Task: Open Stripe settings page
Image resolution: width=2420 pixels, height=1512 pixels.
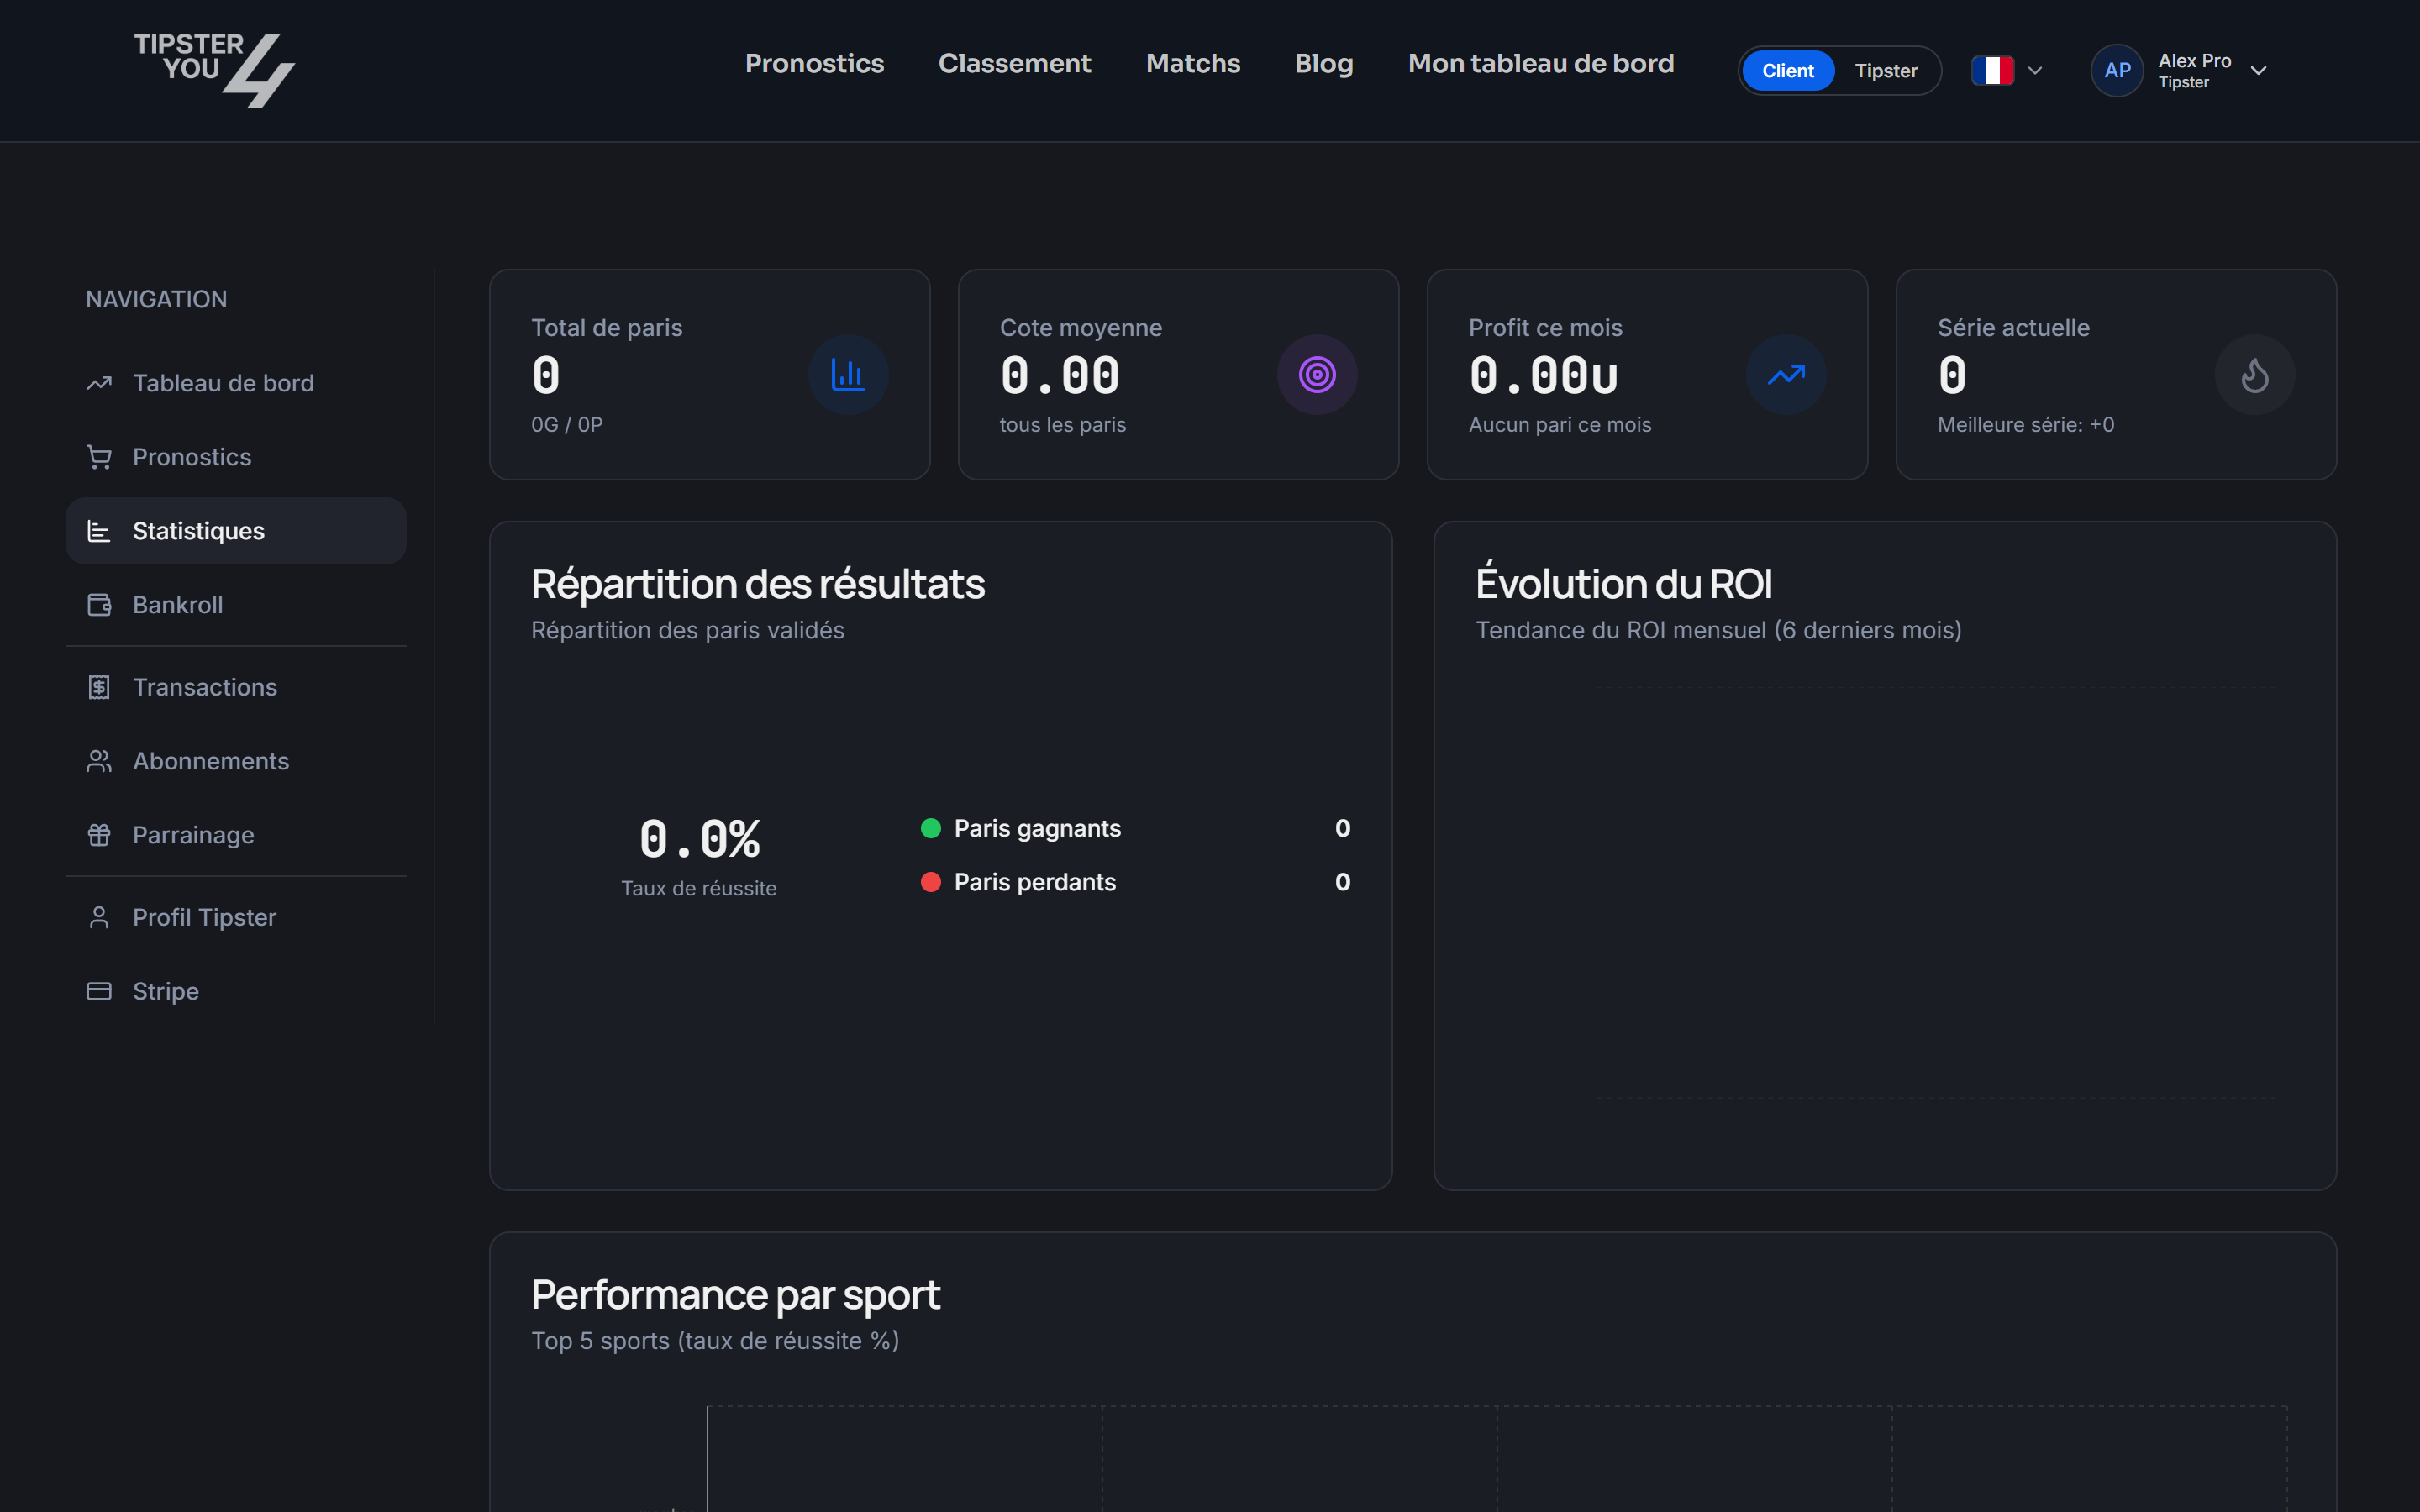Action: (x=236, y=991)
